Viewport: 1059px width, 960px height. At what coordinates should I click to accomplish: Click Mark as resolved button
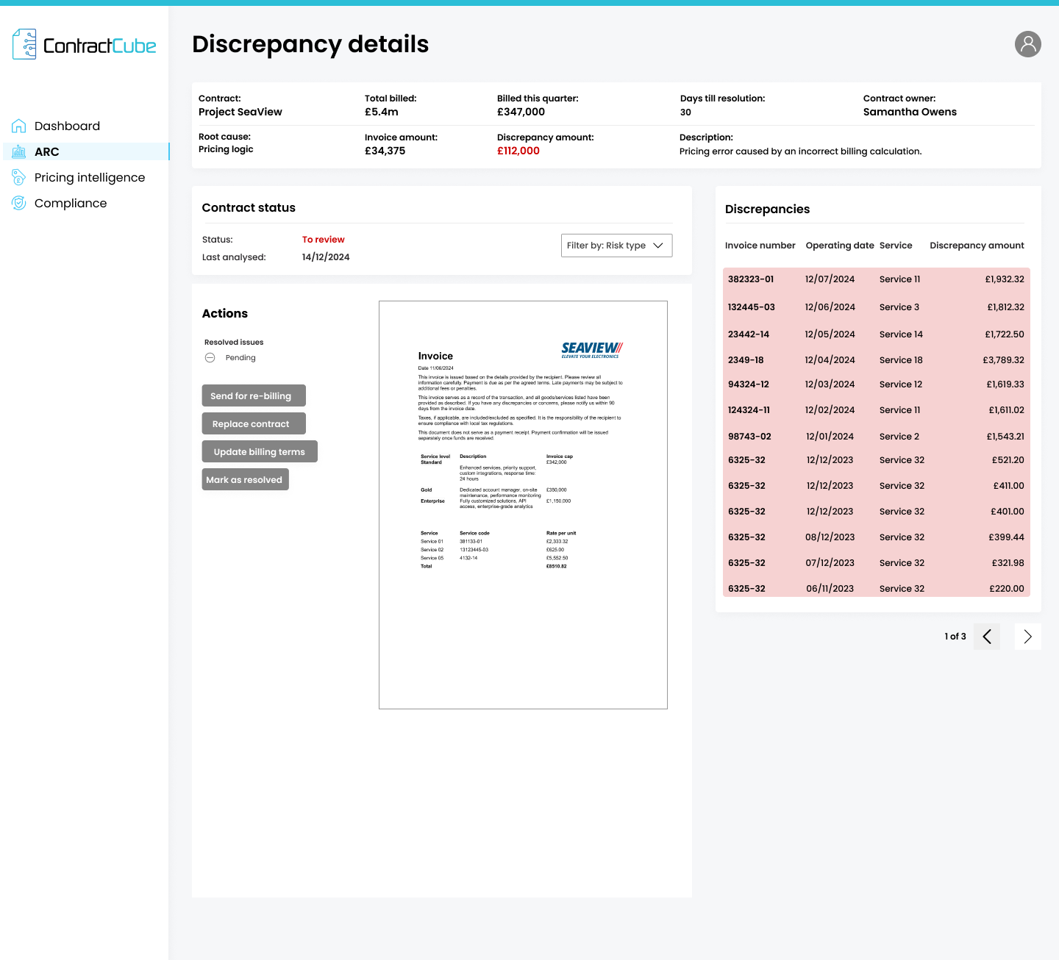[246, 479]
